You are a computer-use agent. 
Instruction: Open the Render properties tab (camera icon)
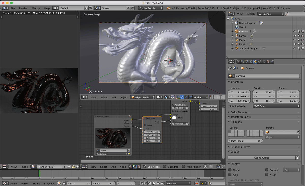tap(238, 62)
